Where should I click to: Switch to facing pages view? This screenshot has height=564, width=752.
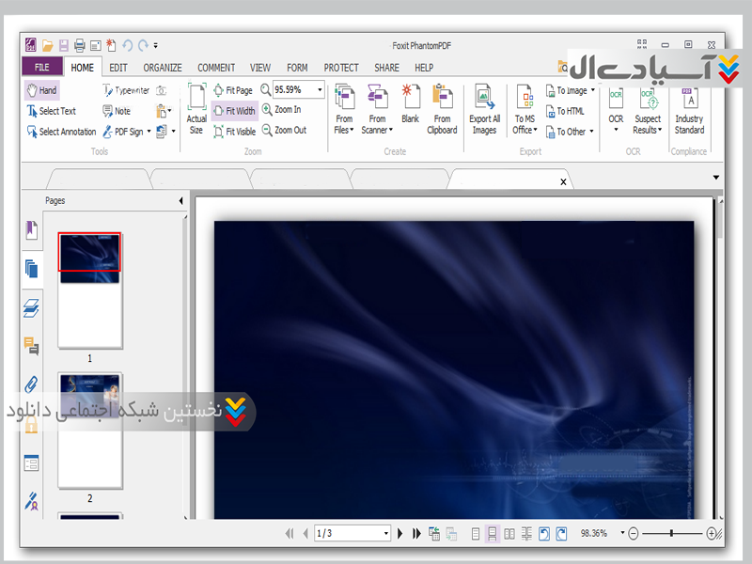tap(509, 533)
